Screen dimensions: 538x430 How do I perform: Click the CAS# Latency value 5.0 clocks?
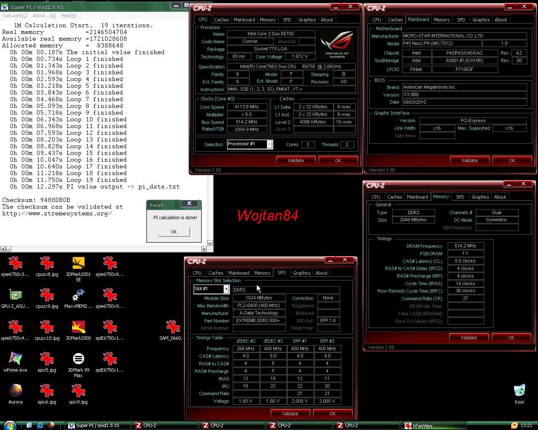coord(466,261)
